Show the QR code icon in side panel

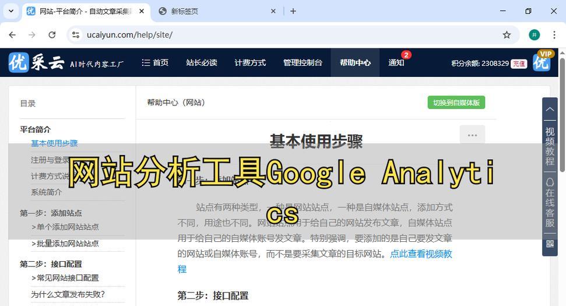(x=550, y=244)
